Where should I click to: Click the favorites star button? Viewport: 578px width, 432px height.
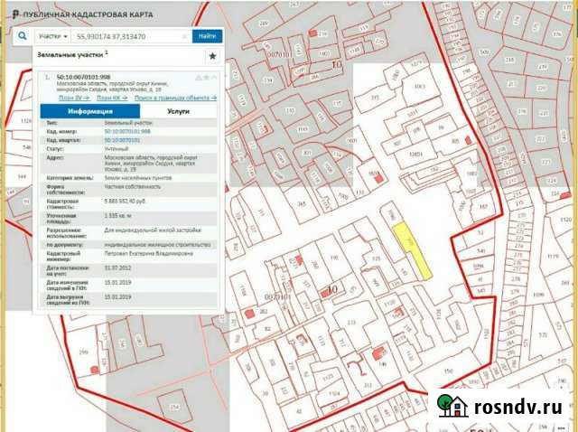coord(212,55)
